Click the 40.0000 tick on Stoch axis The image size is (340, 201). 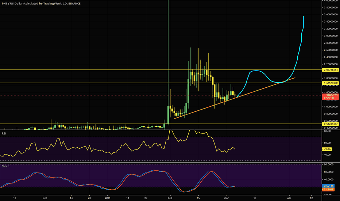point(329,179)
